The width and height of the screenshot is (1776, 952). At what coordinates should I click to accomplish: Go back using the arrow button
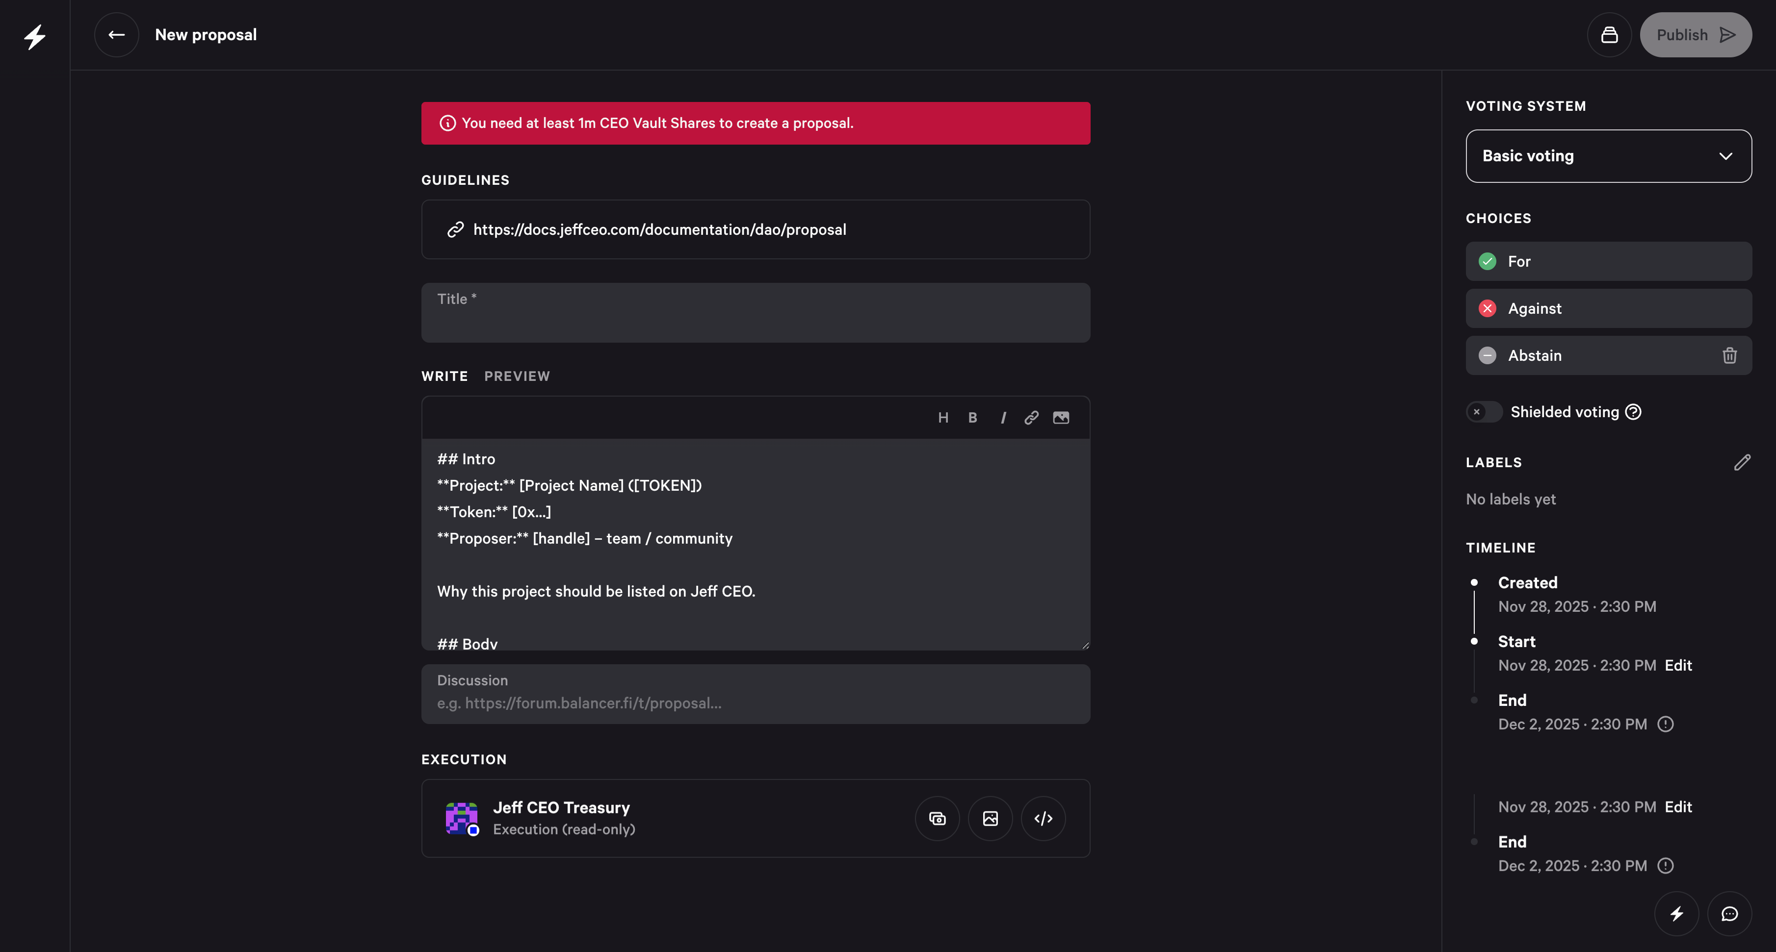pyautogui.click(x=116, y=34)
